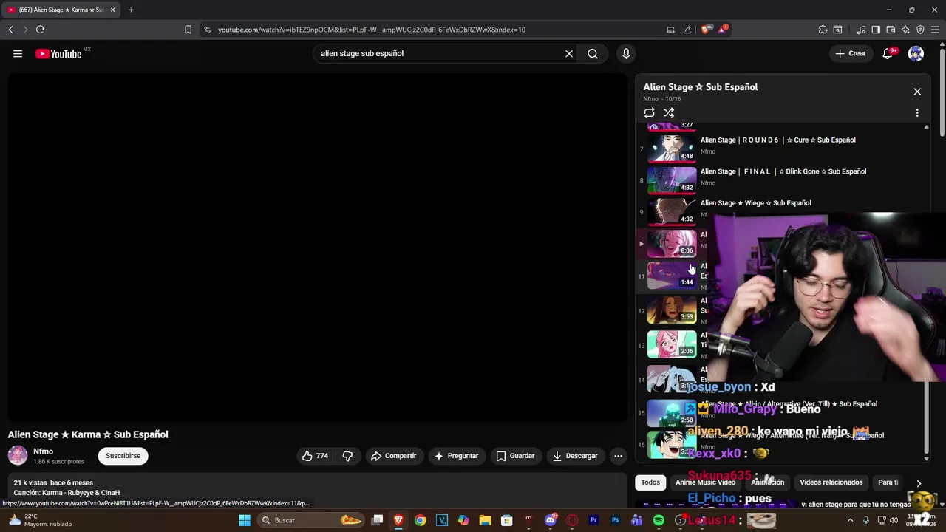Open the playlist panel scrollbar up arrow

tap(926, 127)
